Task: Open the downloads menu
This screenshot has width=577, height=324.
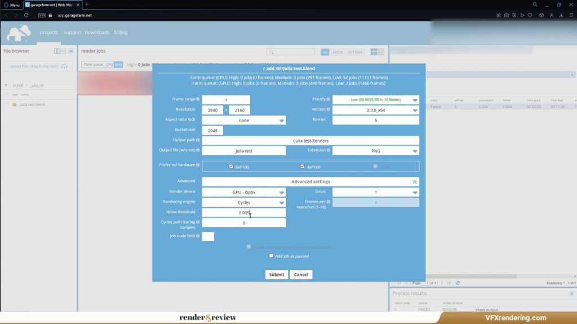Action: coord(97,32)
